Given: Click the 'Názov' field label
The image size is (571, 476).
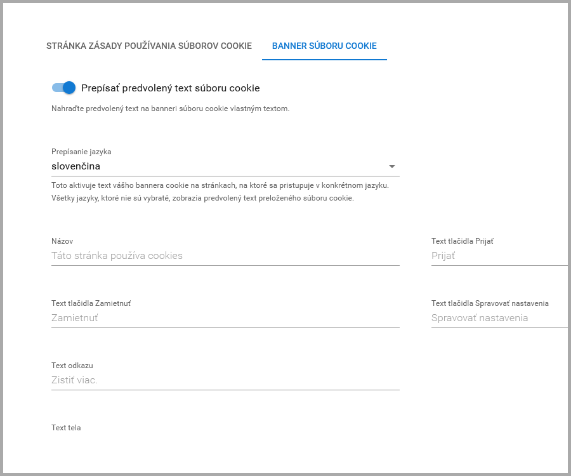Looking at the screenshot, I should pos(62,241).
